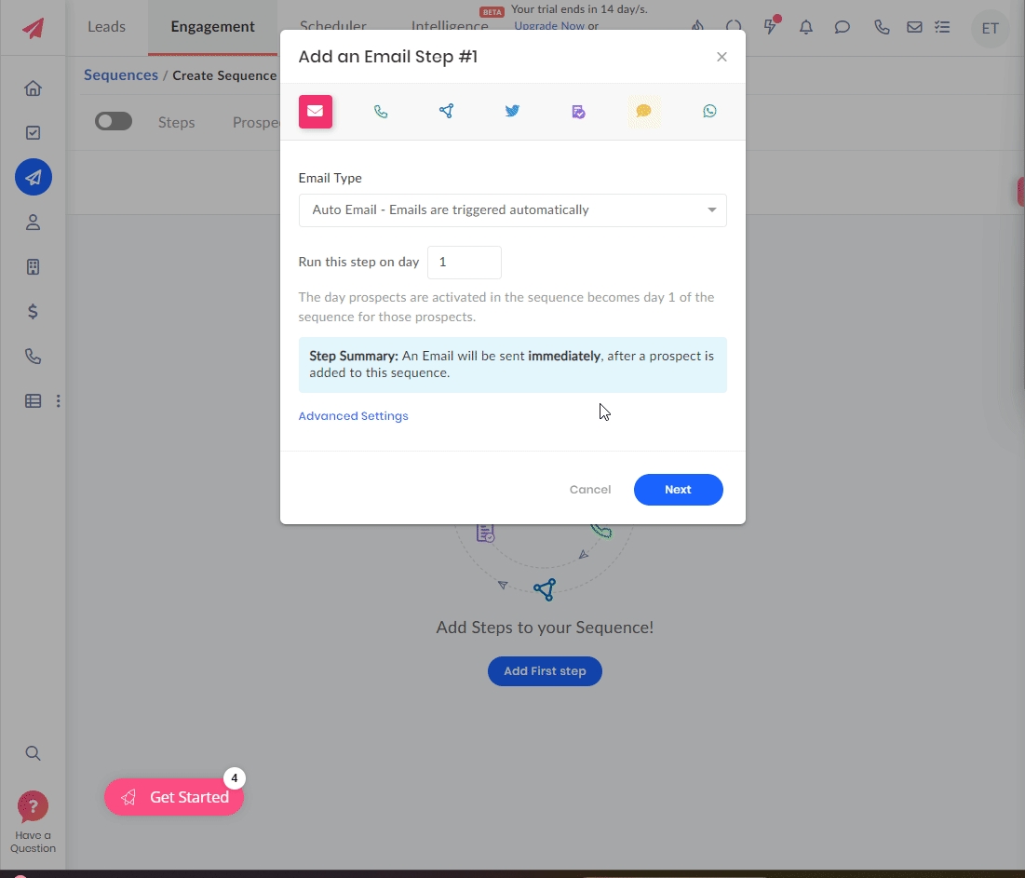Click the Run this step on day field
Viewport: 1025px width, 878px height.
coord(464,263)
